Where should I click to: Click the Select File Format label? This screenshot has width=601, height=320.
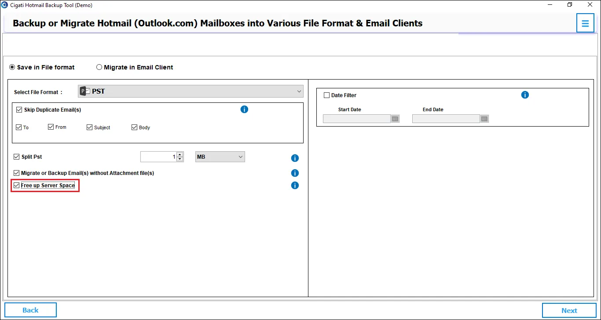pos(38,92)
